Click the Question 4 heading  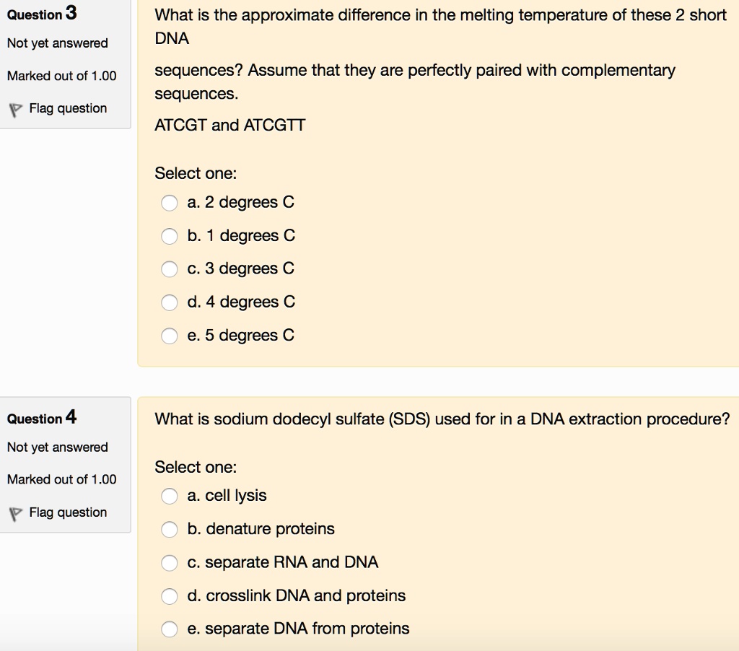coord(42,418)
